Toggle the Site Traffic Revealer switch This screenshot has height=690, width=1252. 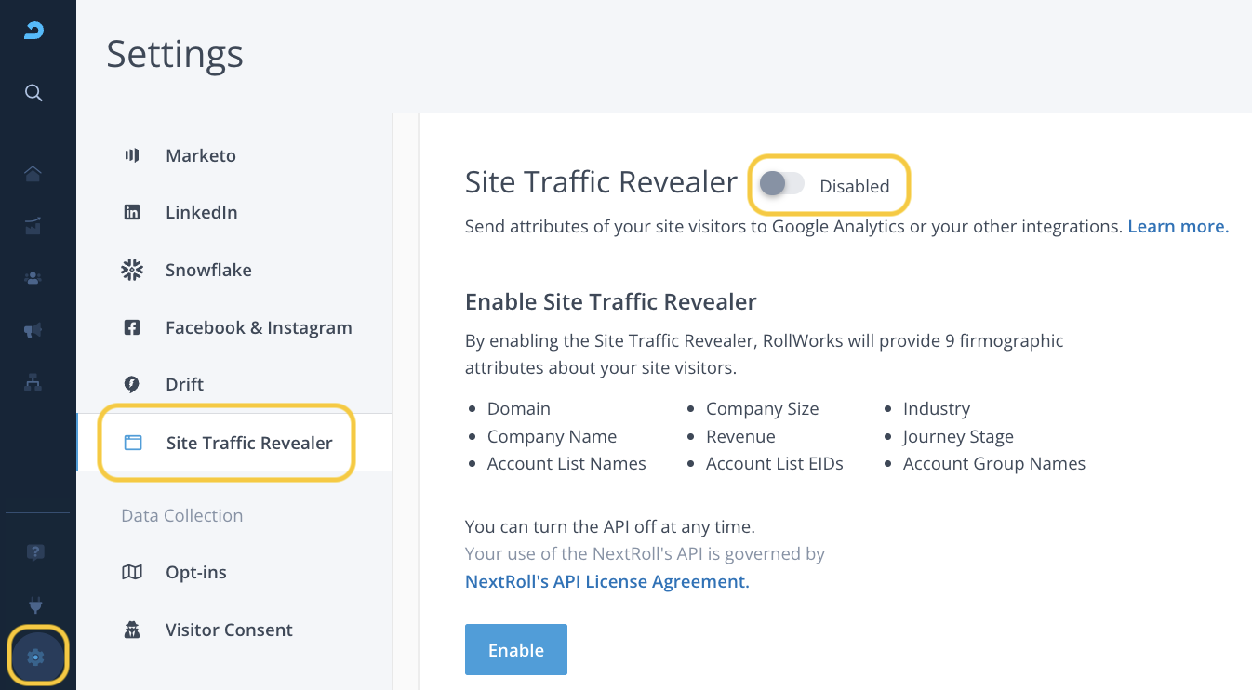tap(781, 185)
